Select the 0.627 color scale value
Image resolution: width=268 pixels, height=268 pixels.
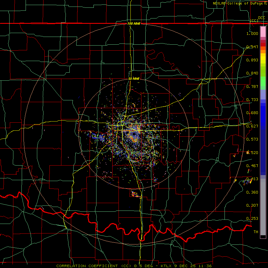pyautogui.click(x=252, y=126)
